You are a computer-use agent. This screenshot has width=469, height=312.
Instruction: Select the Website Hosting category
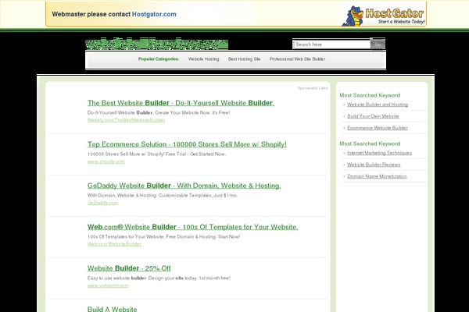click(x=204, y=59)
